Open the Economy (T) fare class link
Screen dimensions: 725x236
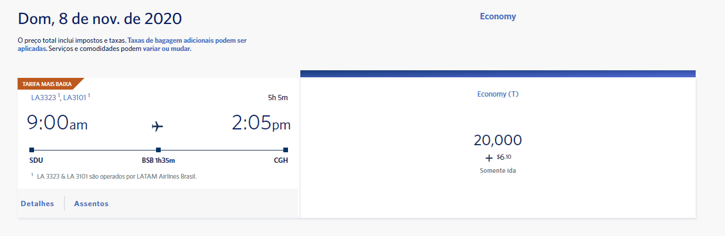tap(498, 94)
